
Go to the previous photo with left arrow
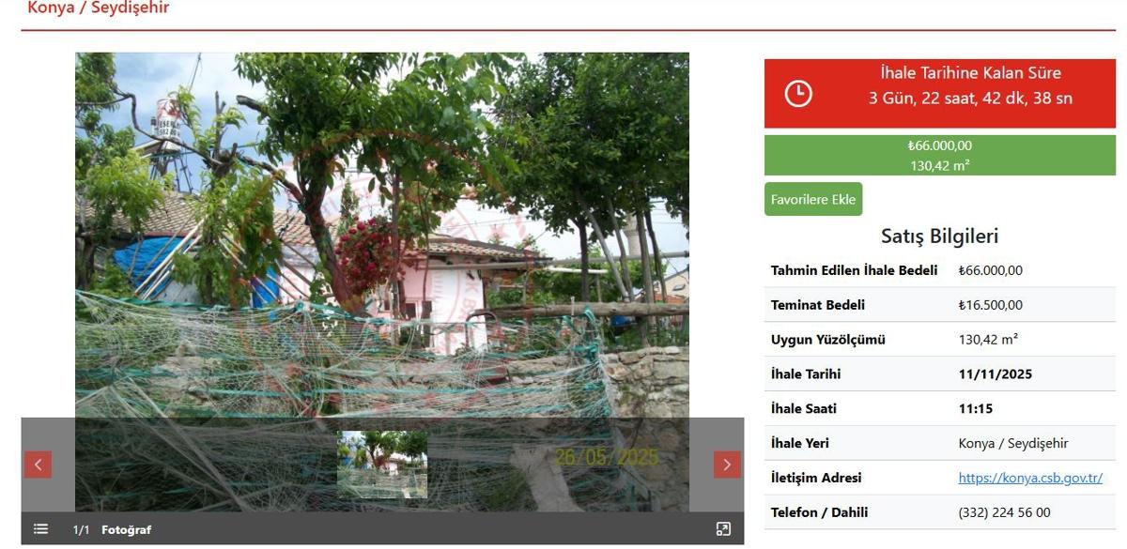(x=38, y=465)
